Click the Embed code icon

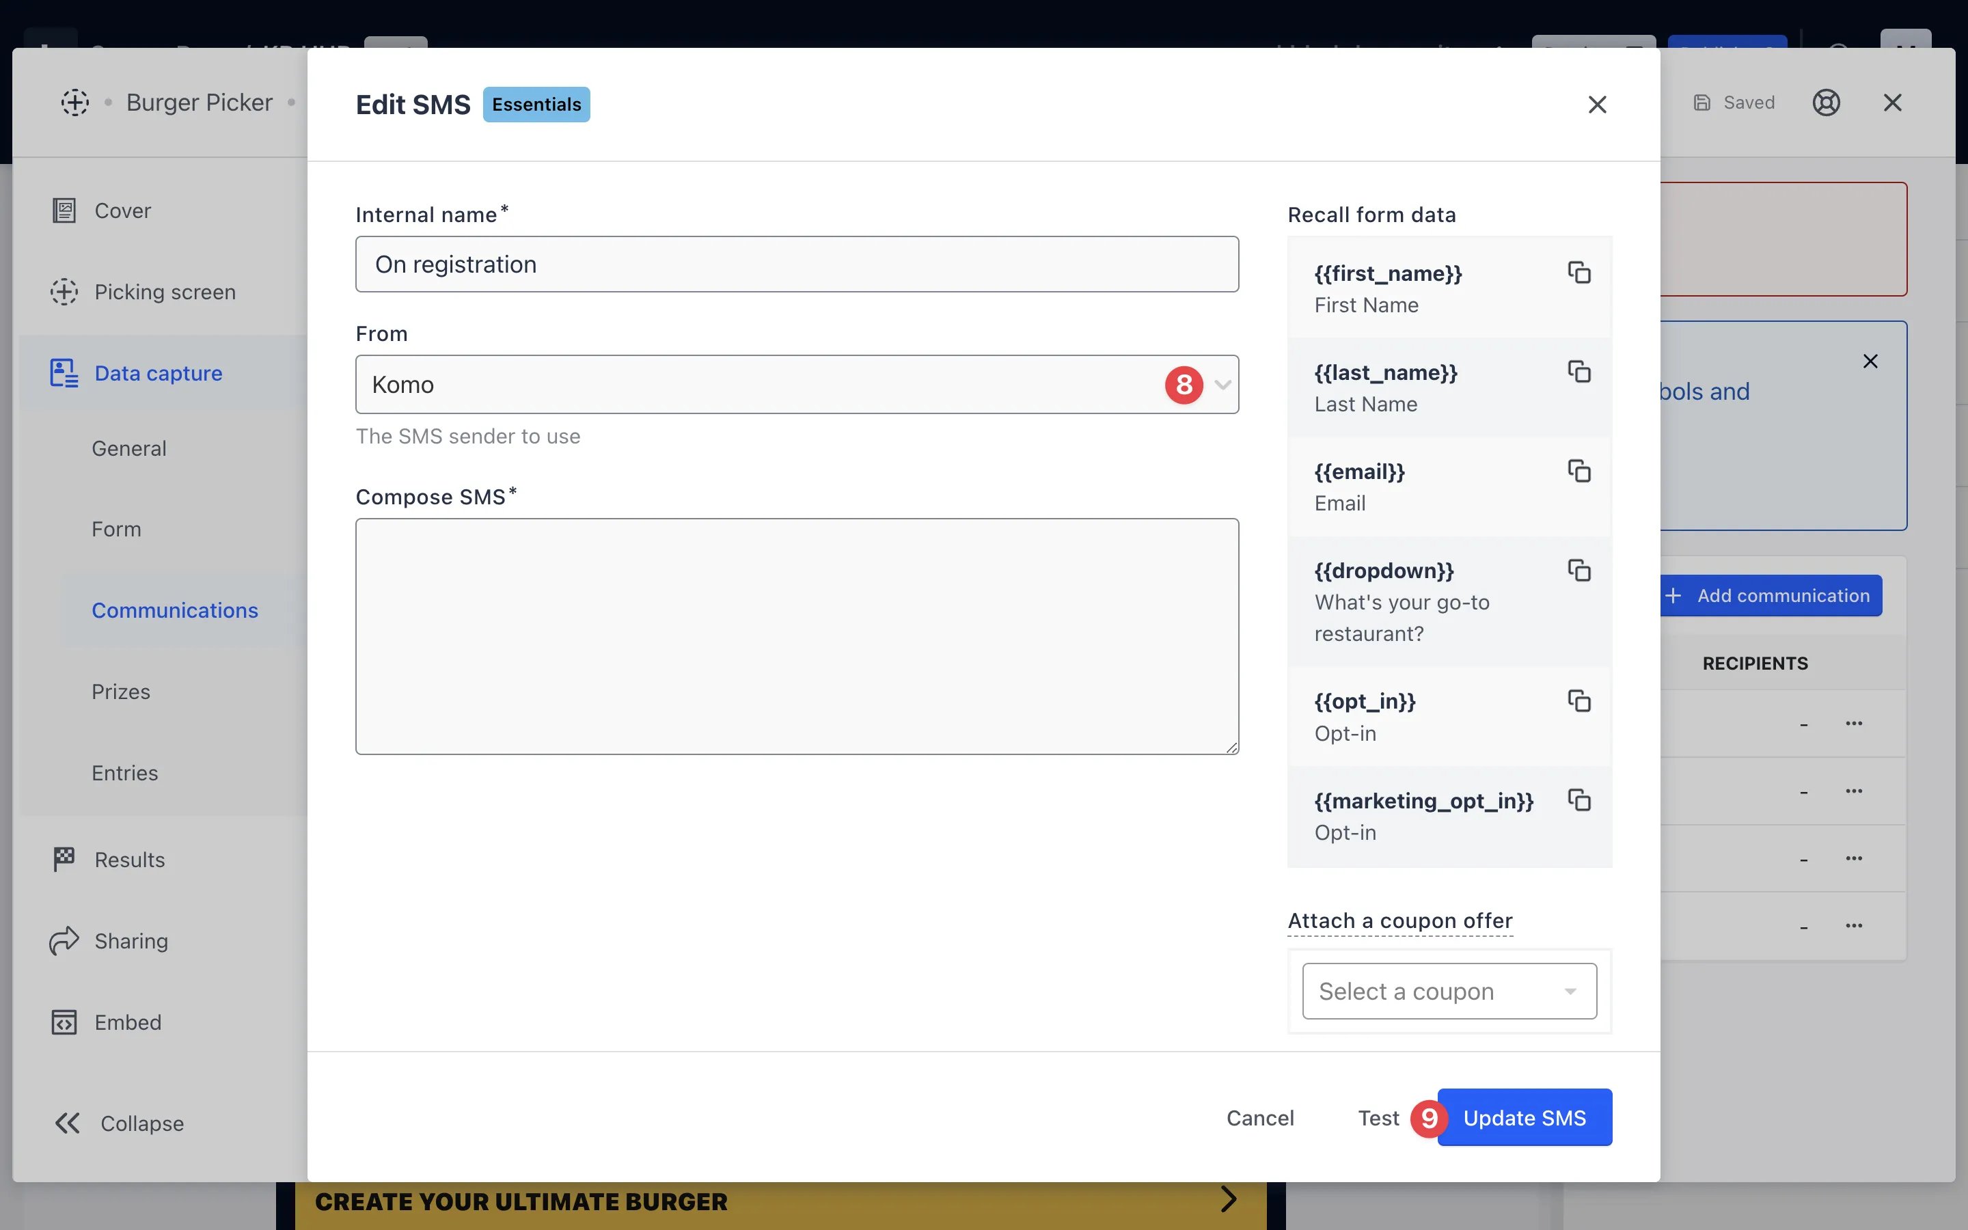click(64, 1022)
